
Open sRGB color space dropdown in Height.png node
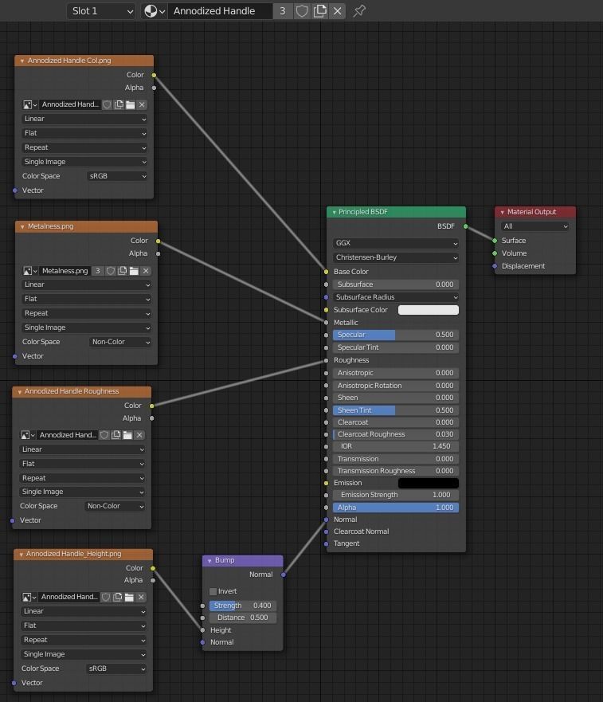pyautogui.click(x=116, y=669)
